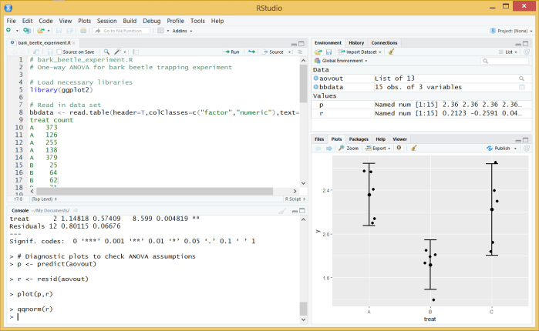The width and height of the screenshot is (539, 331).
Task: Open the Plots menu
Action: click(x=84, y=21)
